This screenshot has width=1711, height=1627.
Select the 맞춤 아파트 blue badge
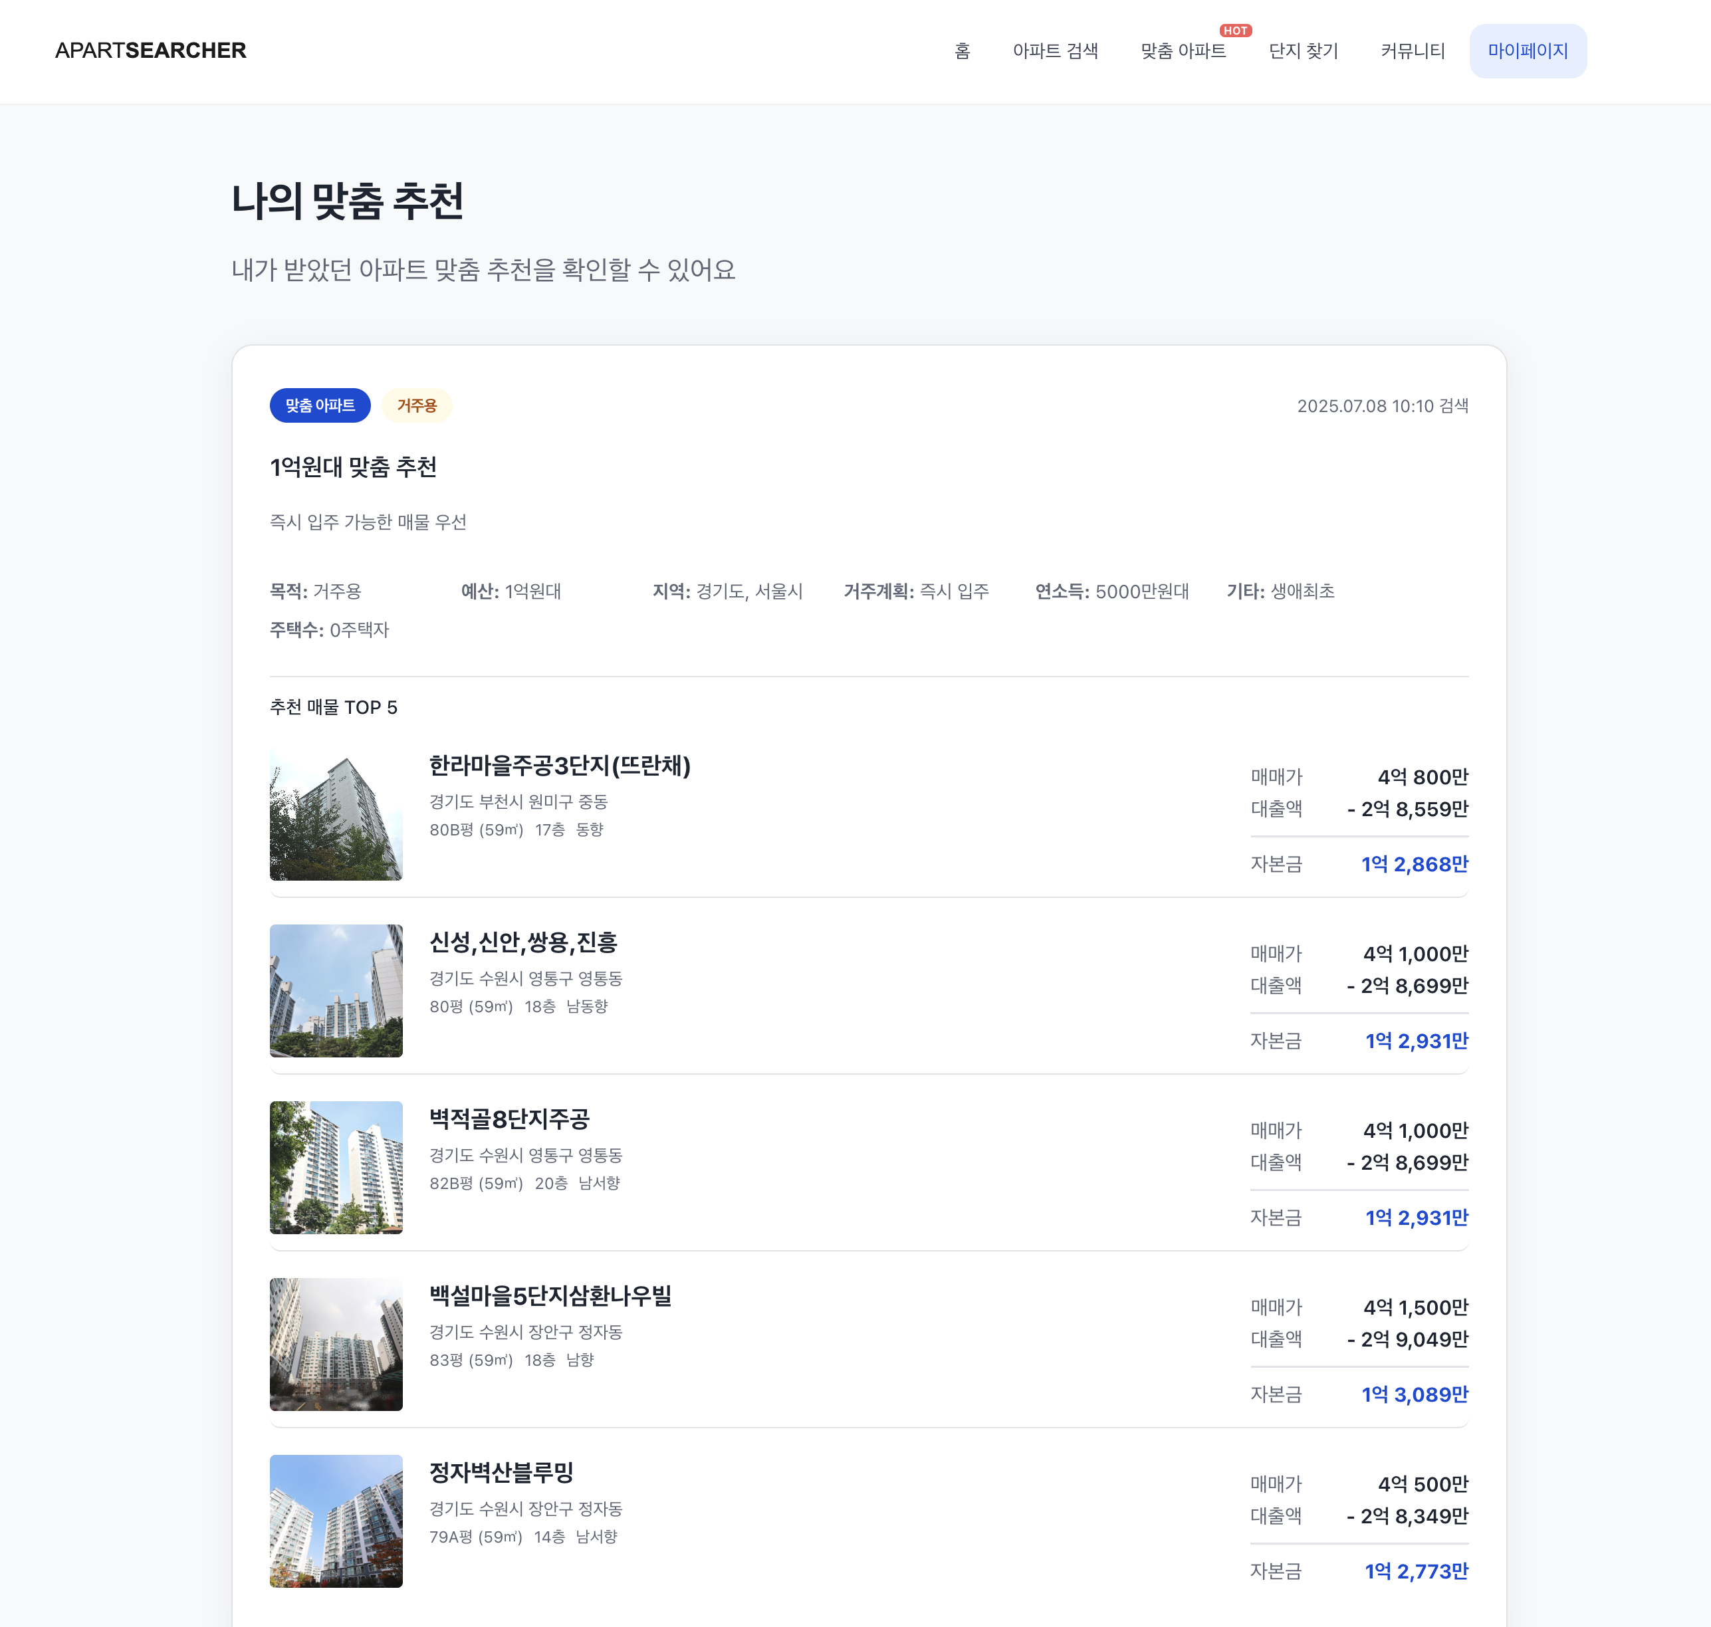(320, 405)
